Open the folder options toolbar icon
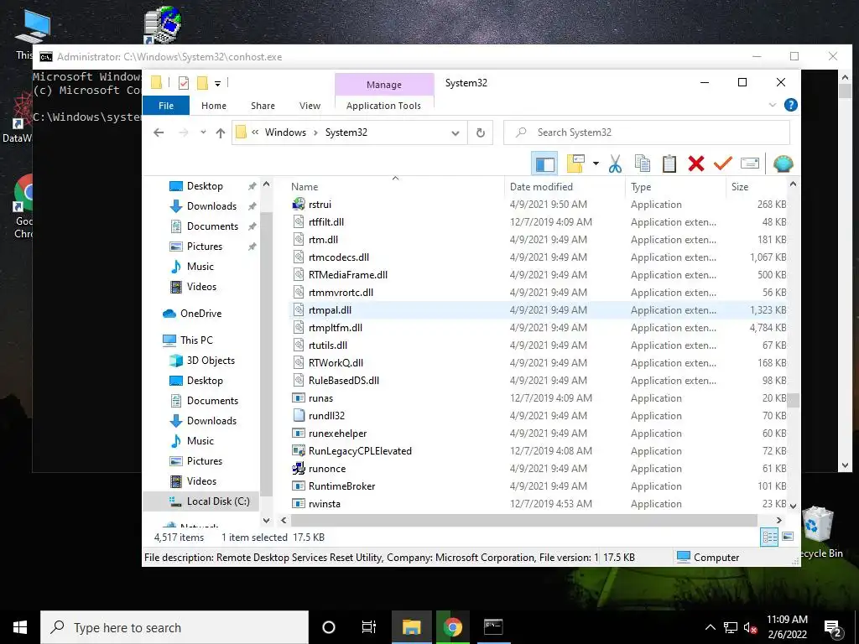This screenshot has height=644, width=859. [575, 164]
